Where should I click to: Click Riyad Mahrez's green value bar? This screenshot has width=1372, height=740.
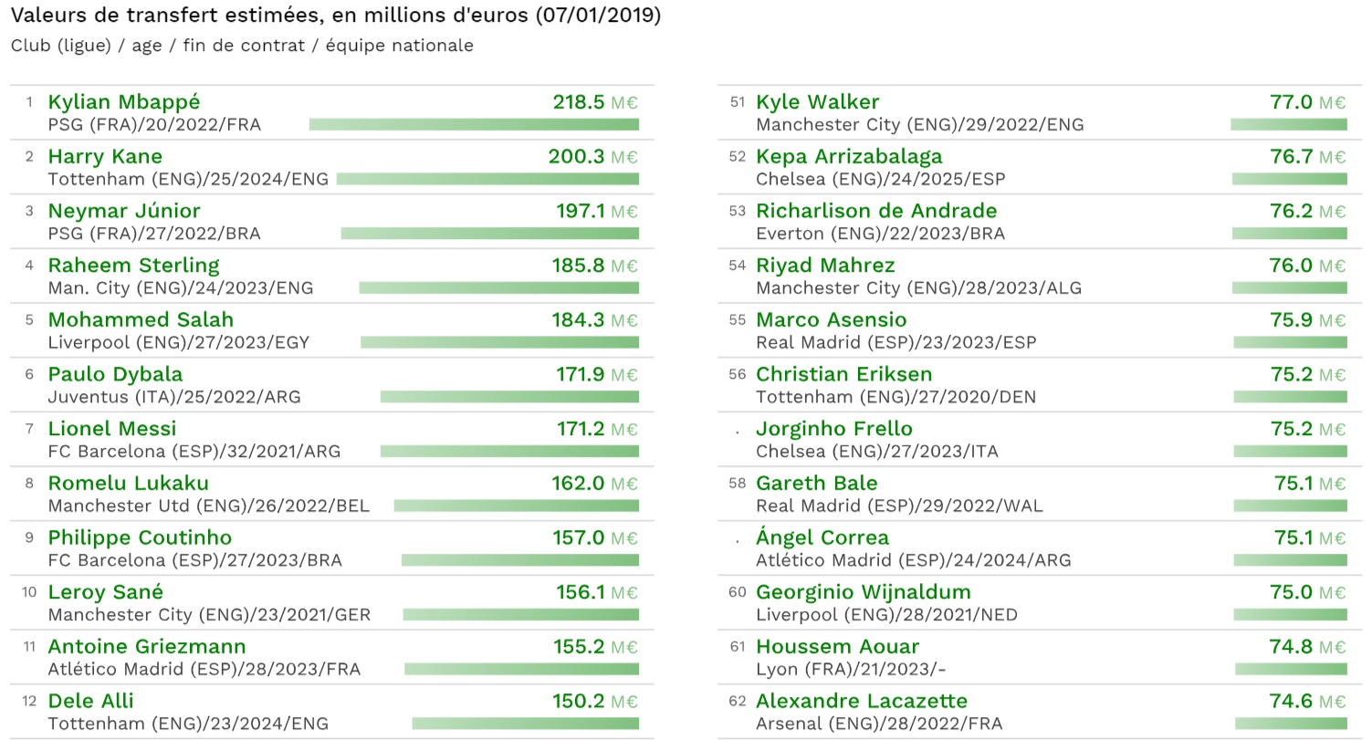[x=1289, y=287]
